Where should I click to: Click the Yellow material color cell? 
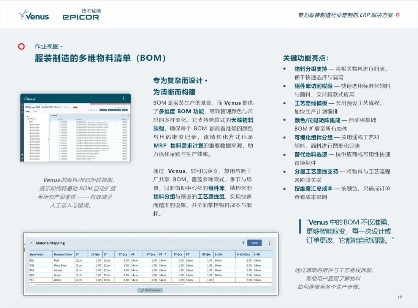point(63,270)
